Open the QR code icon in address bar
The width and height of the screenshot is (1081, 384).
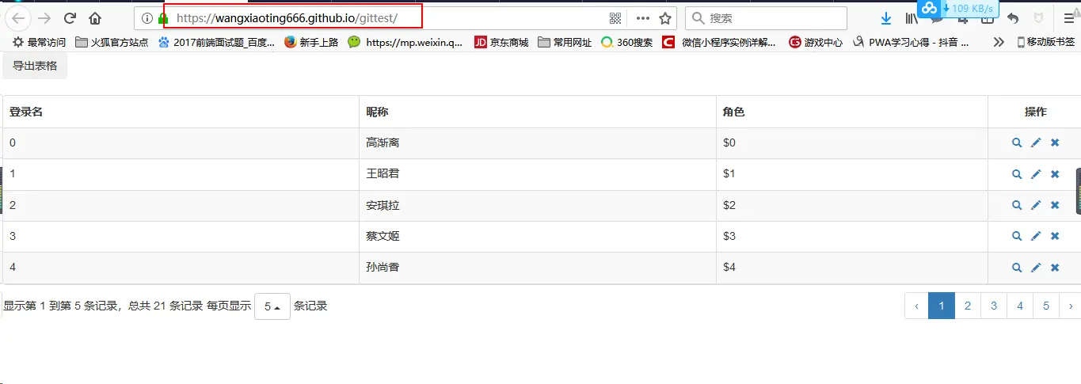615,18
